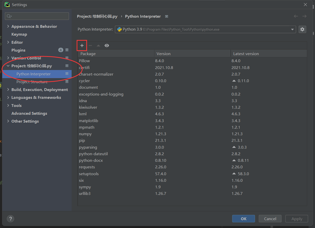315x228 pixels.
Task: Select the python-dateutil package row
Action: pyautogui.click(x=192, y=154)
